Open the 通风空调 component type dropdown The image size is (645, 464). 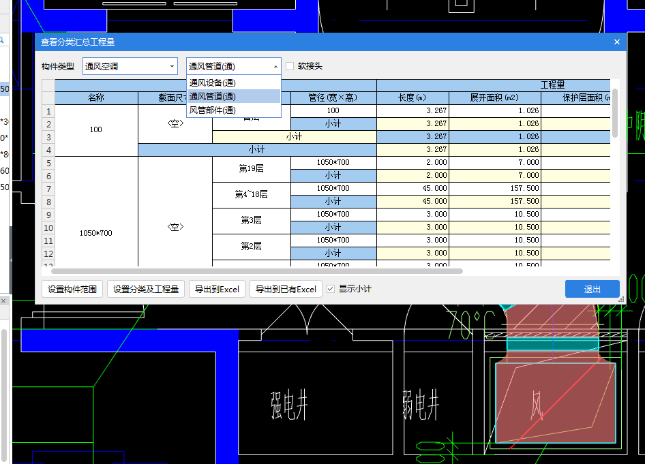point(130,66)
